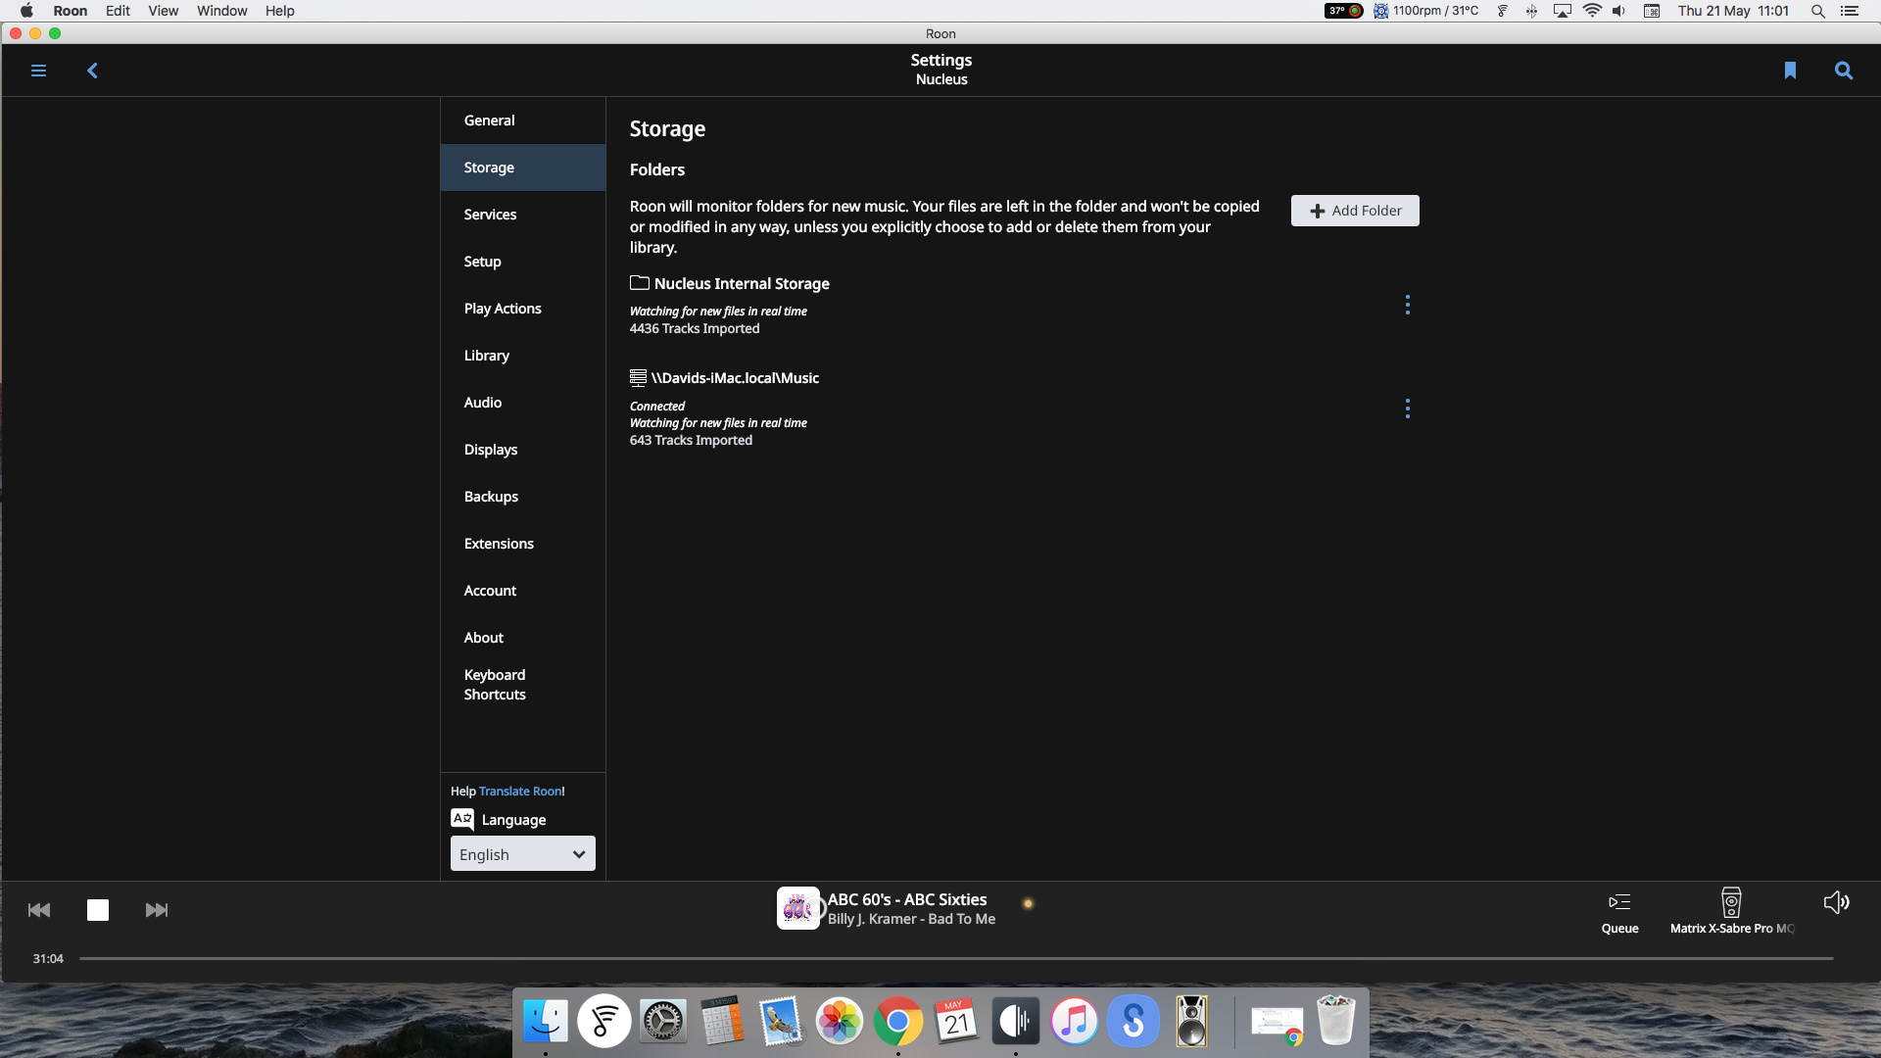1881x1058 pixels.
Task: Open the ABC 60's album artwork
Action: [798, 908]
